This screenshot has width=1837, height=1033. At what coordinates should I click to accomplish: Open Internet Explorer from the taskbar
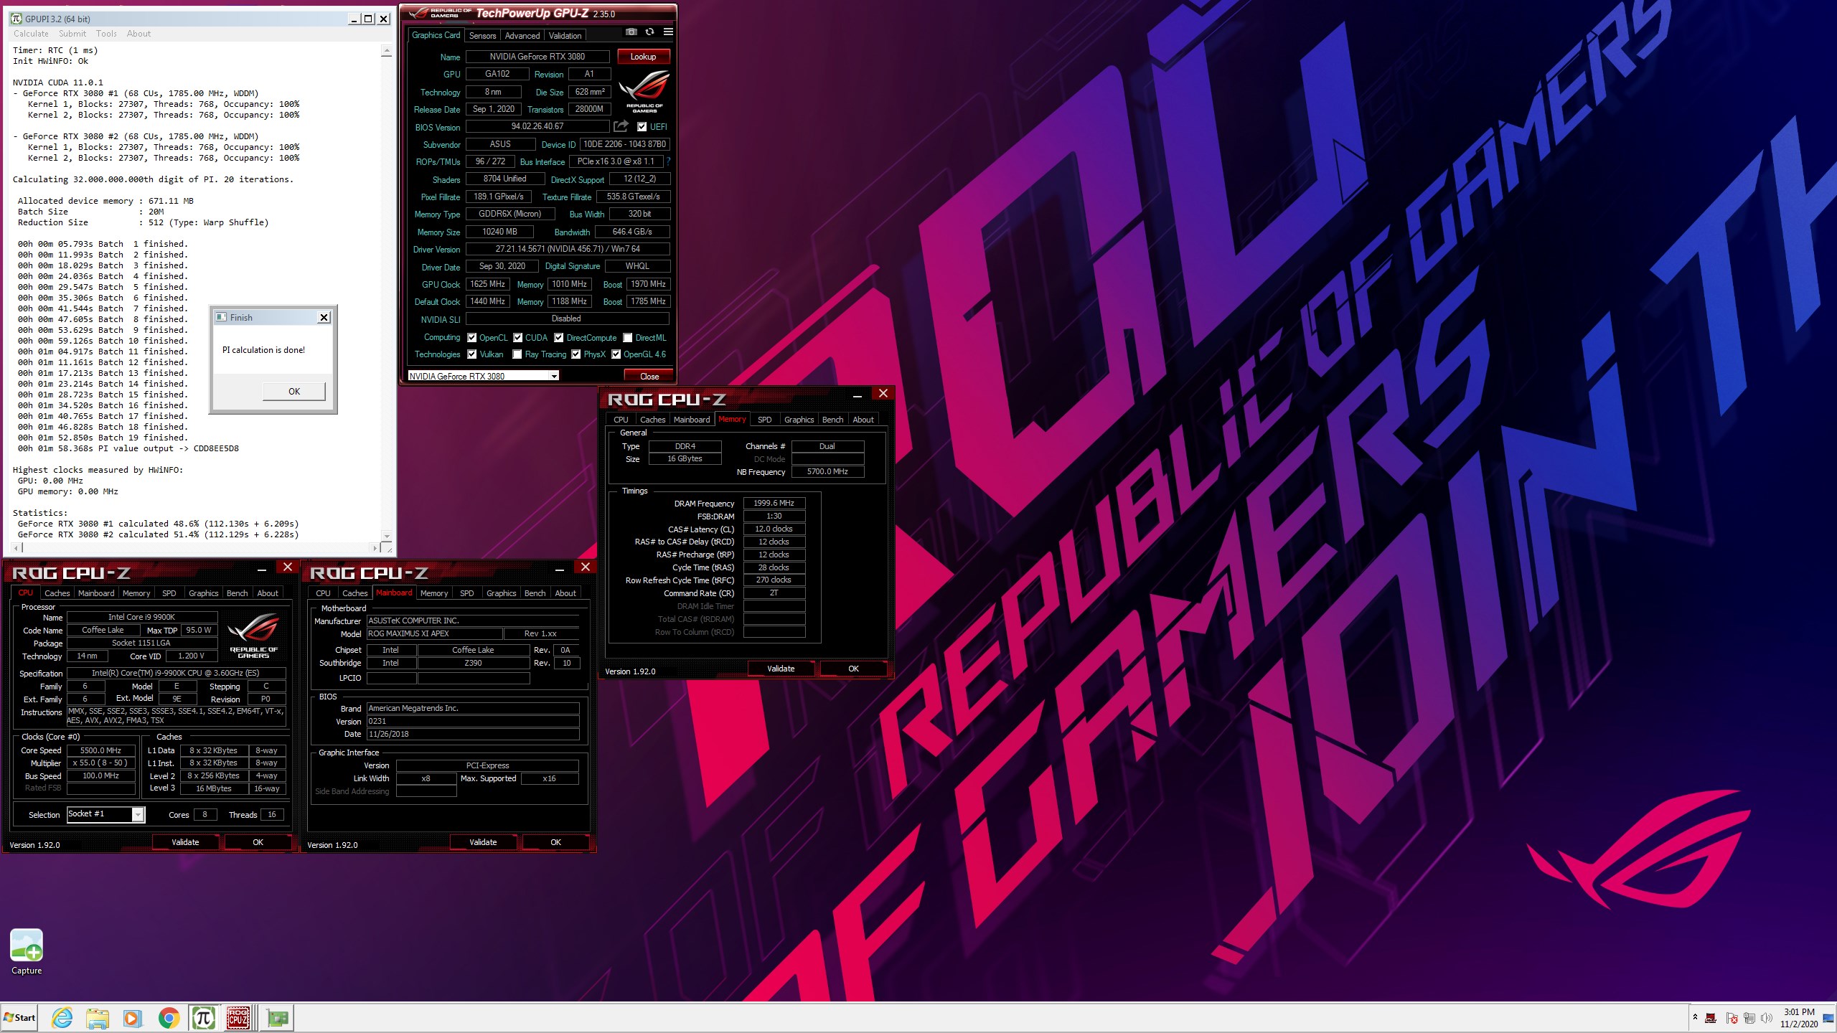click(x=62, y=1017)
